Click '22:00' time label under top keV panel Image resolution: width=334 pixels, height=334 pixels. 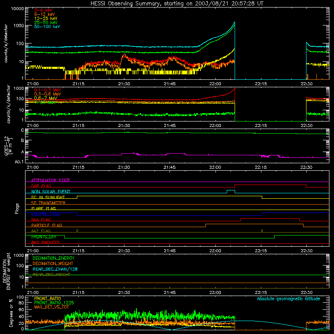[x=215, y=84]
